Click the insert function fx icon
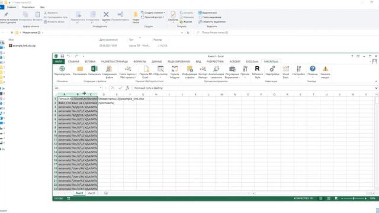 [128, 88]
